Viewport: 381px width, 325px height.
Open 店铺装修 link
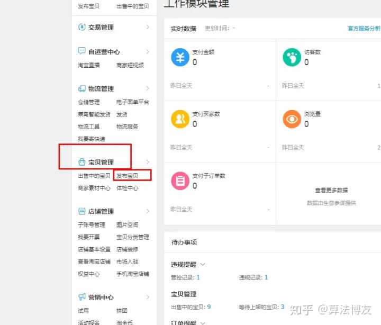[127, 249]
